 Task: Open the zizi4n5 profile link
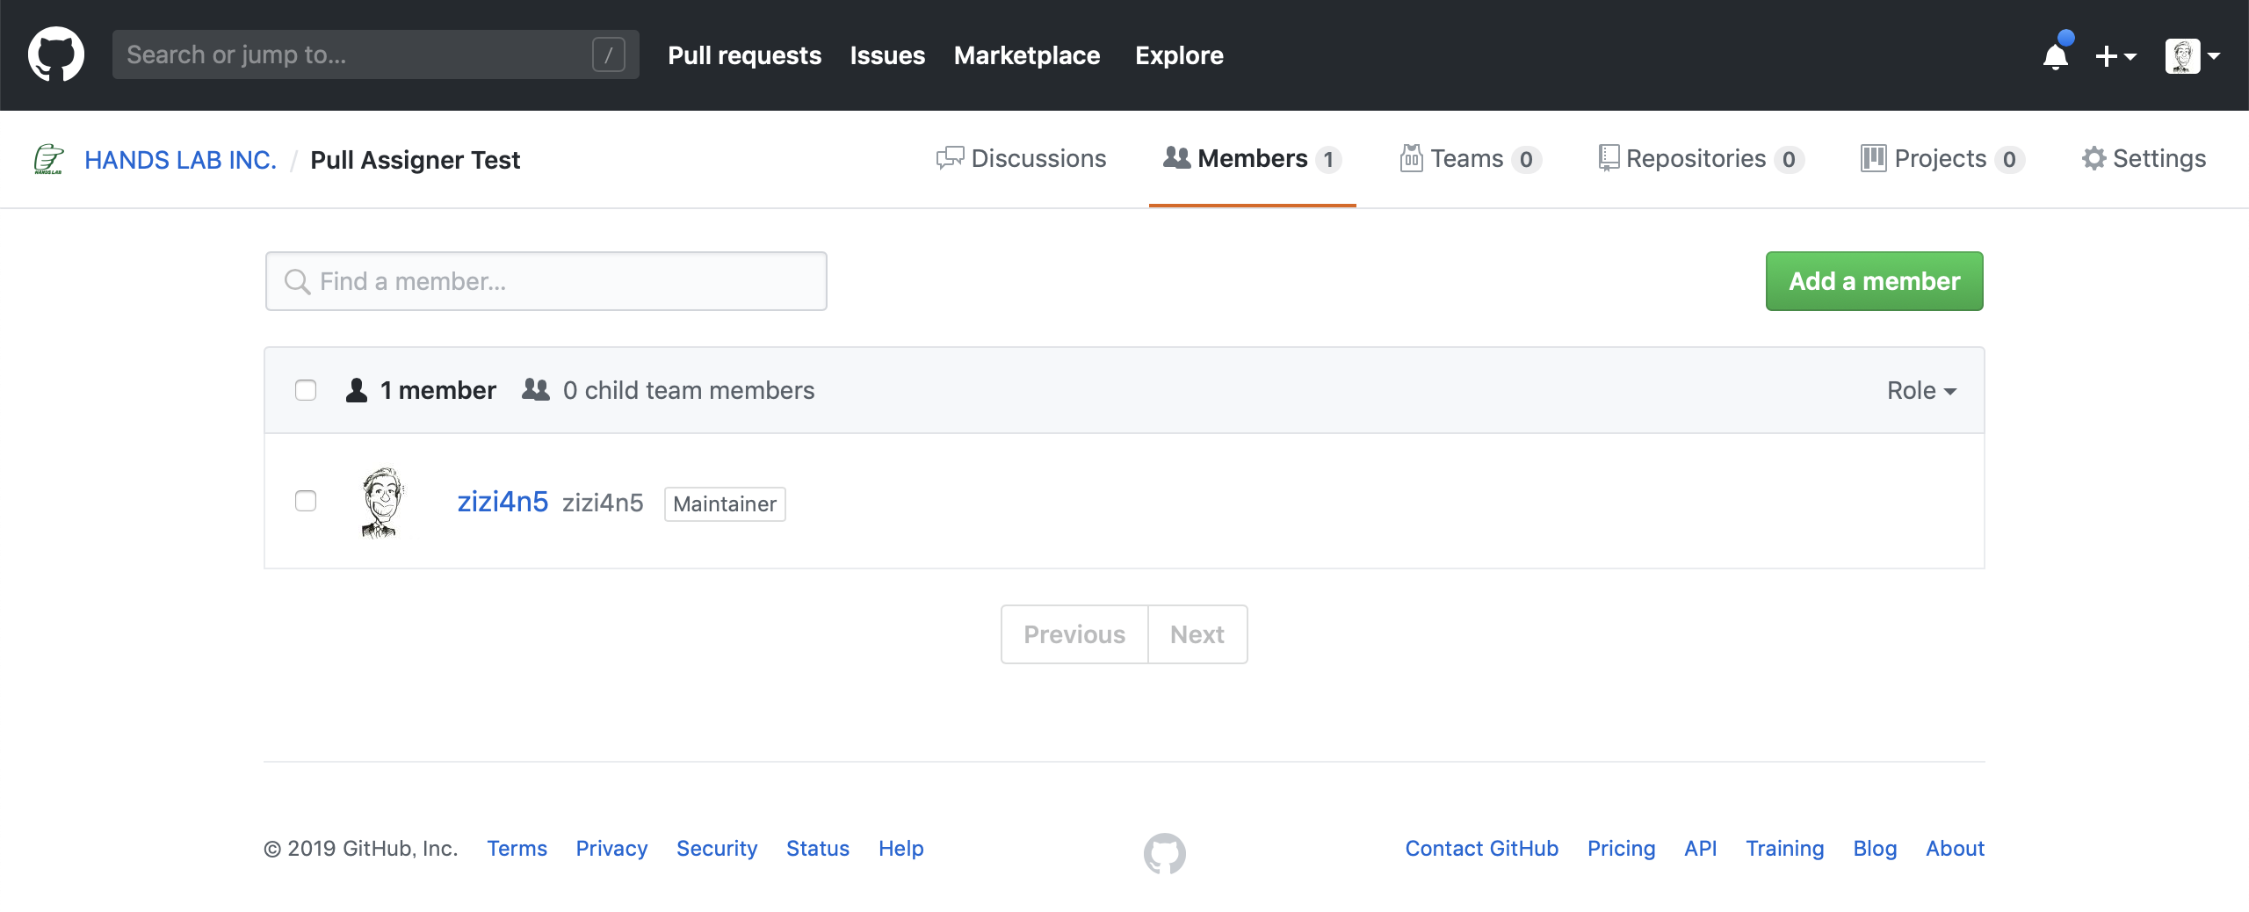click(503, 502)
